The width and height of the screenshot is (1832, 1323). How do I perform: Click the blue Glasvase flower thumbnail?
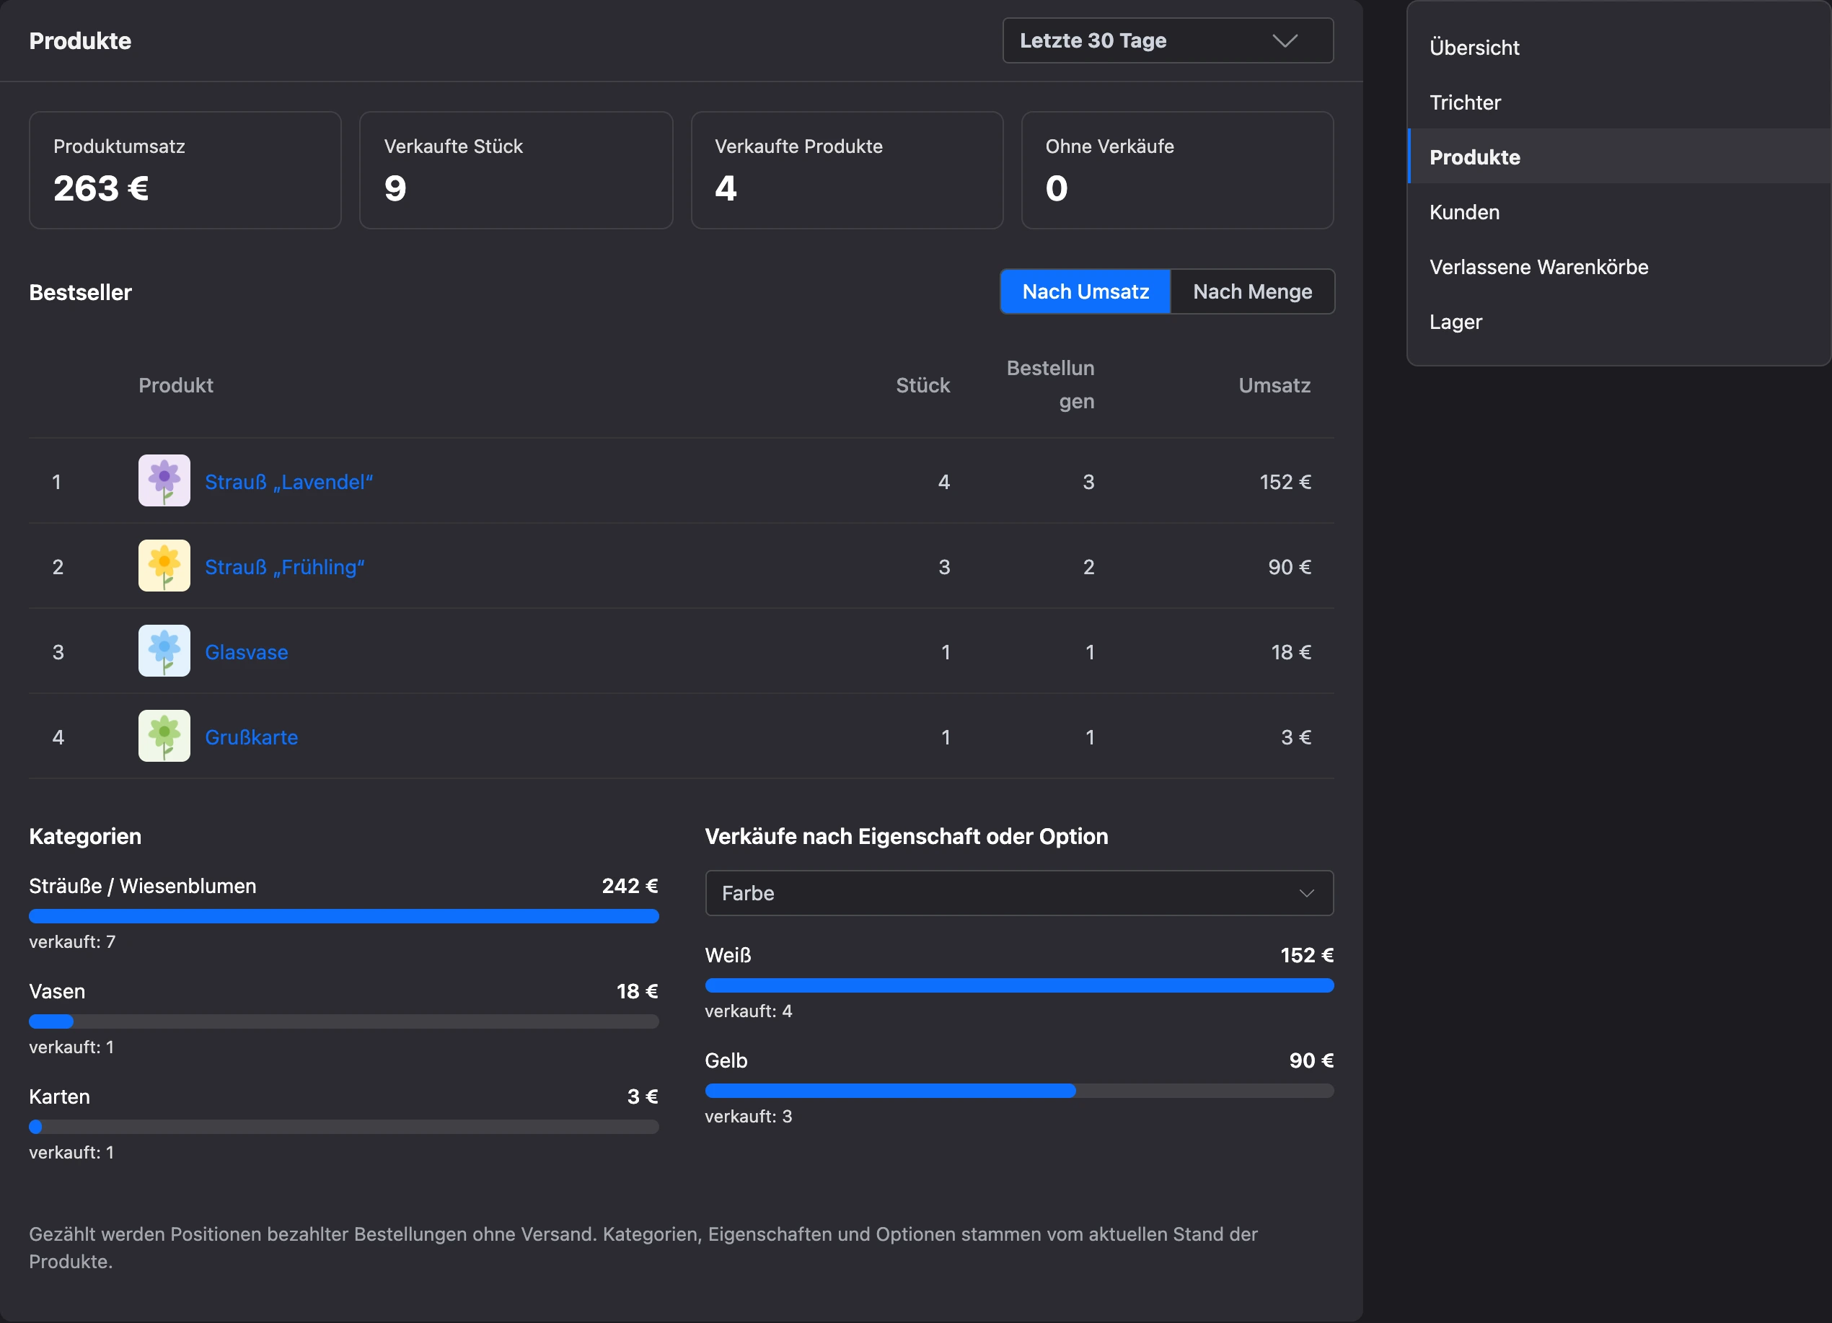(x=164, y=651)
